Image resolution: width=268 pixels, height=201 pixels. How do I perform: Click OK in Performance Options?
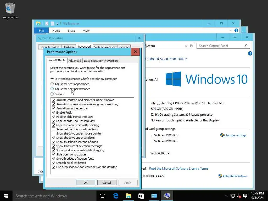pyautogui.click(x=86, y=182)
